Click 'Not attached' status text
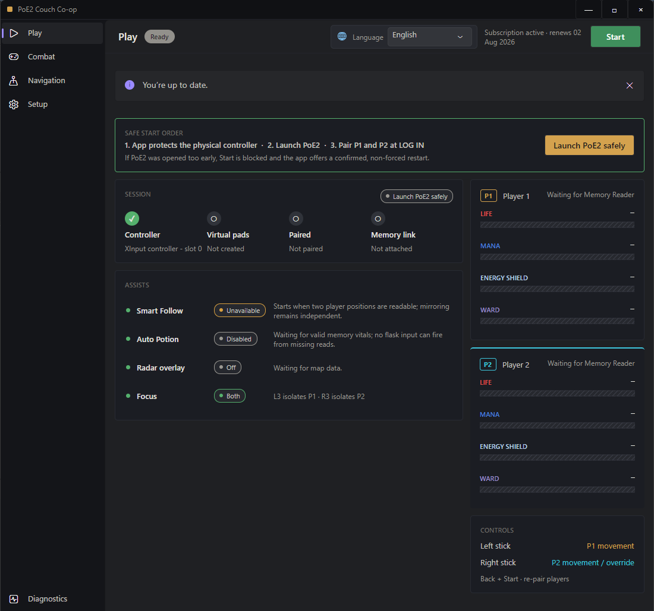This screenshot has height=611, width=654. tap(392, 249)
